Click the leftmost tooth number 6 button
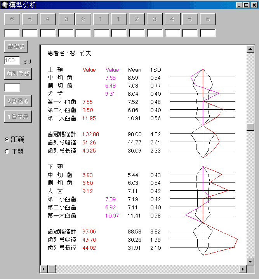Screen dimensions: 259x279 (12, 19)
